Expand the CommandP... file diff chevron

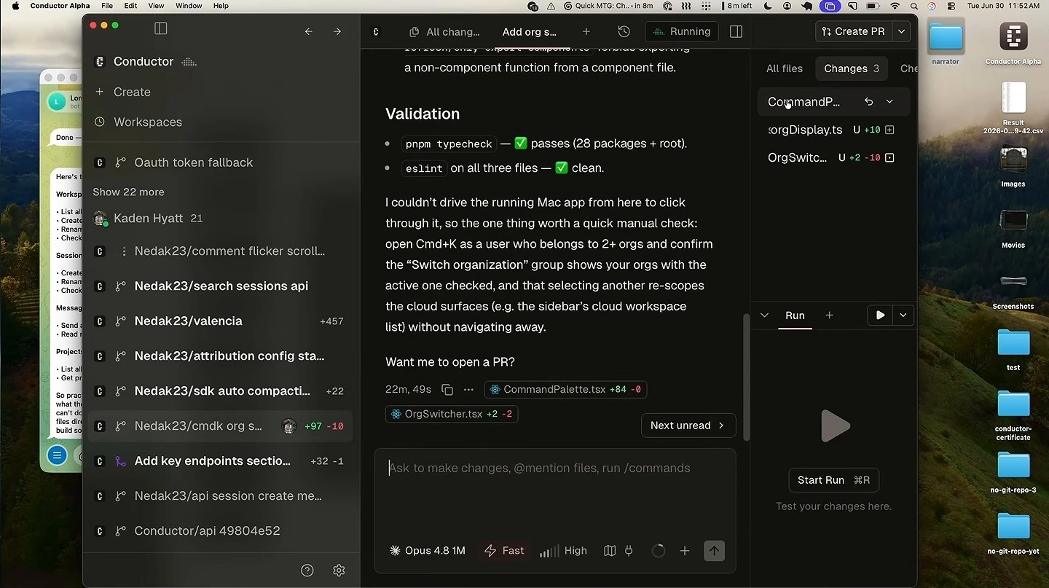point(889,102)
